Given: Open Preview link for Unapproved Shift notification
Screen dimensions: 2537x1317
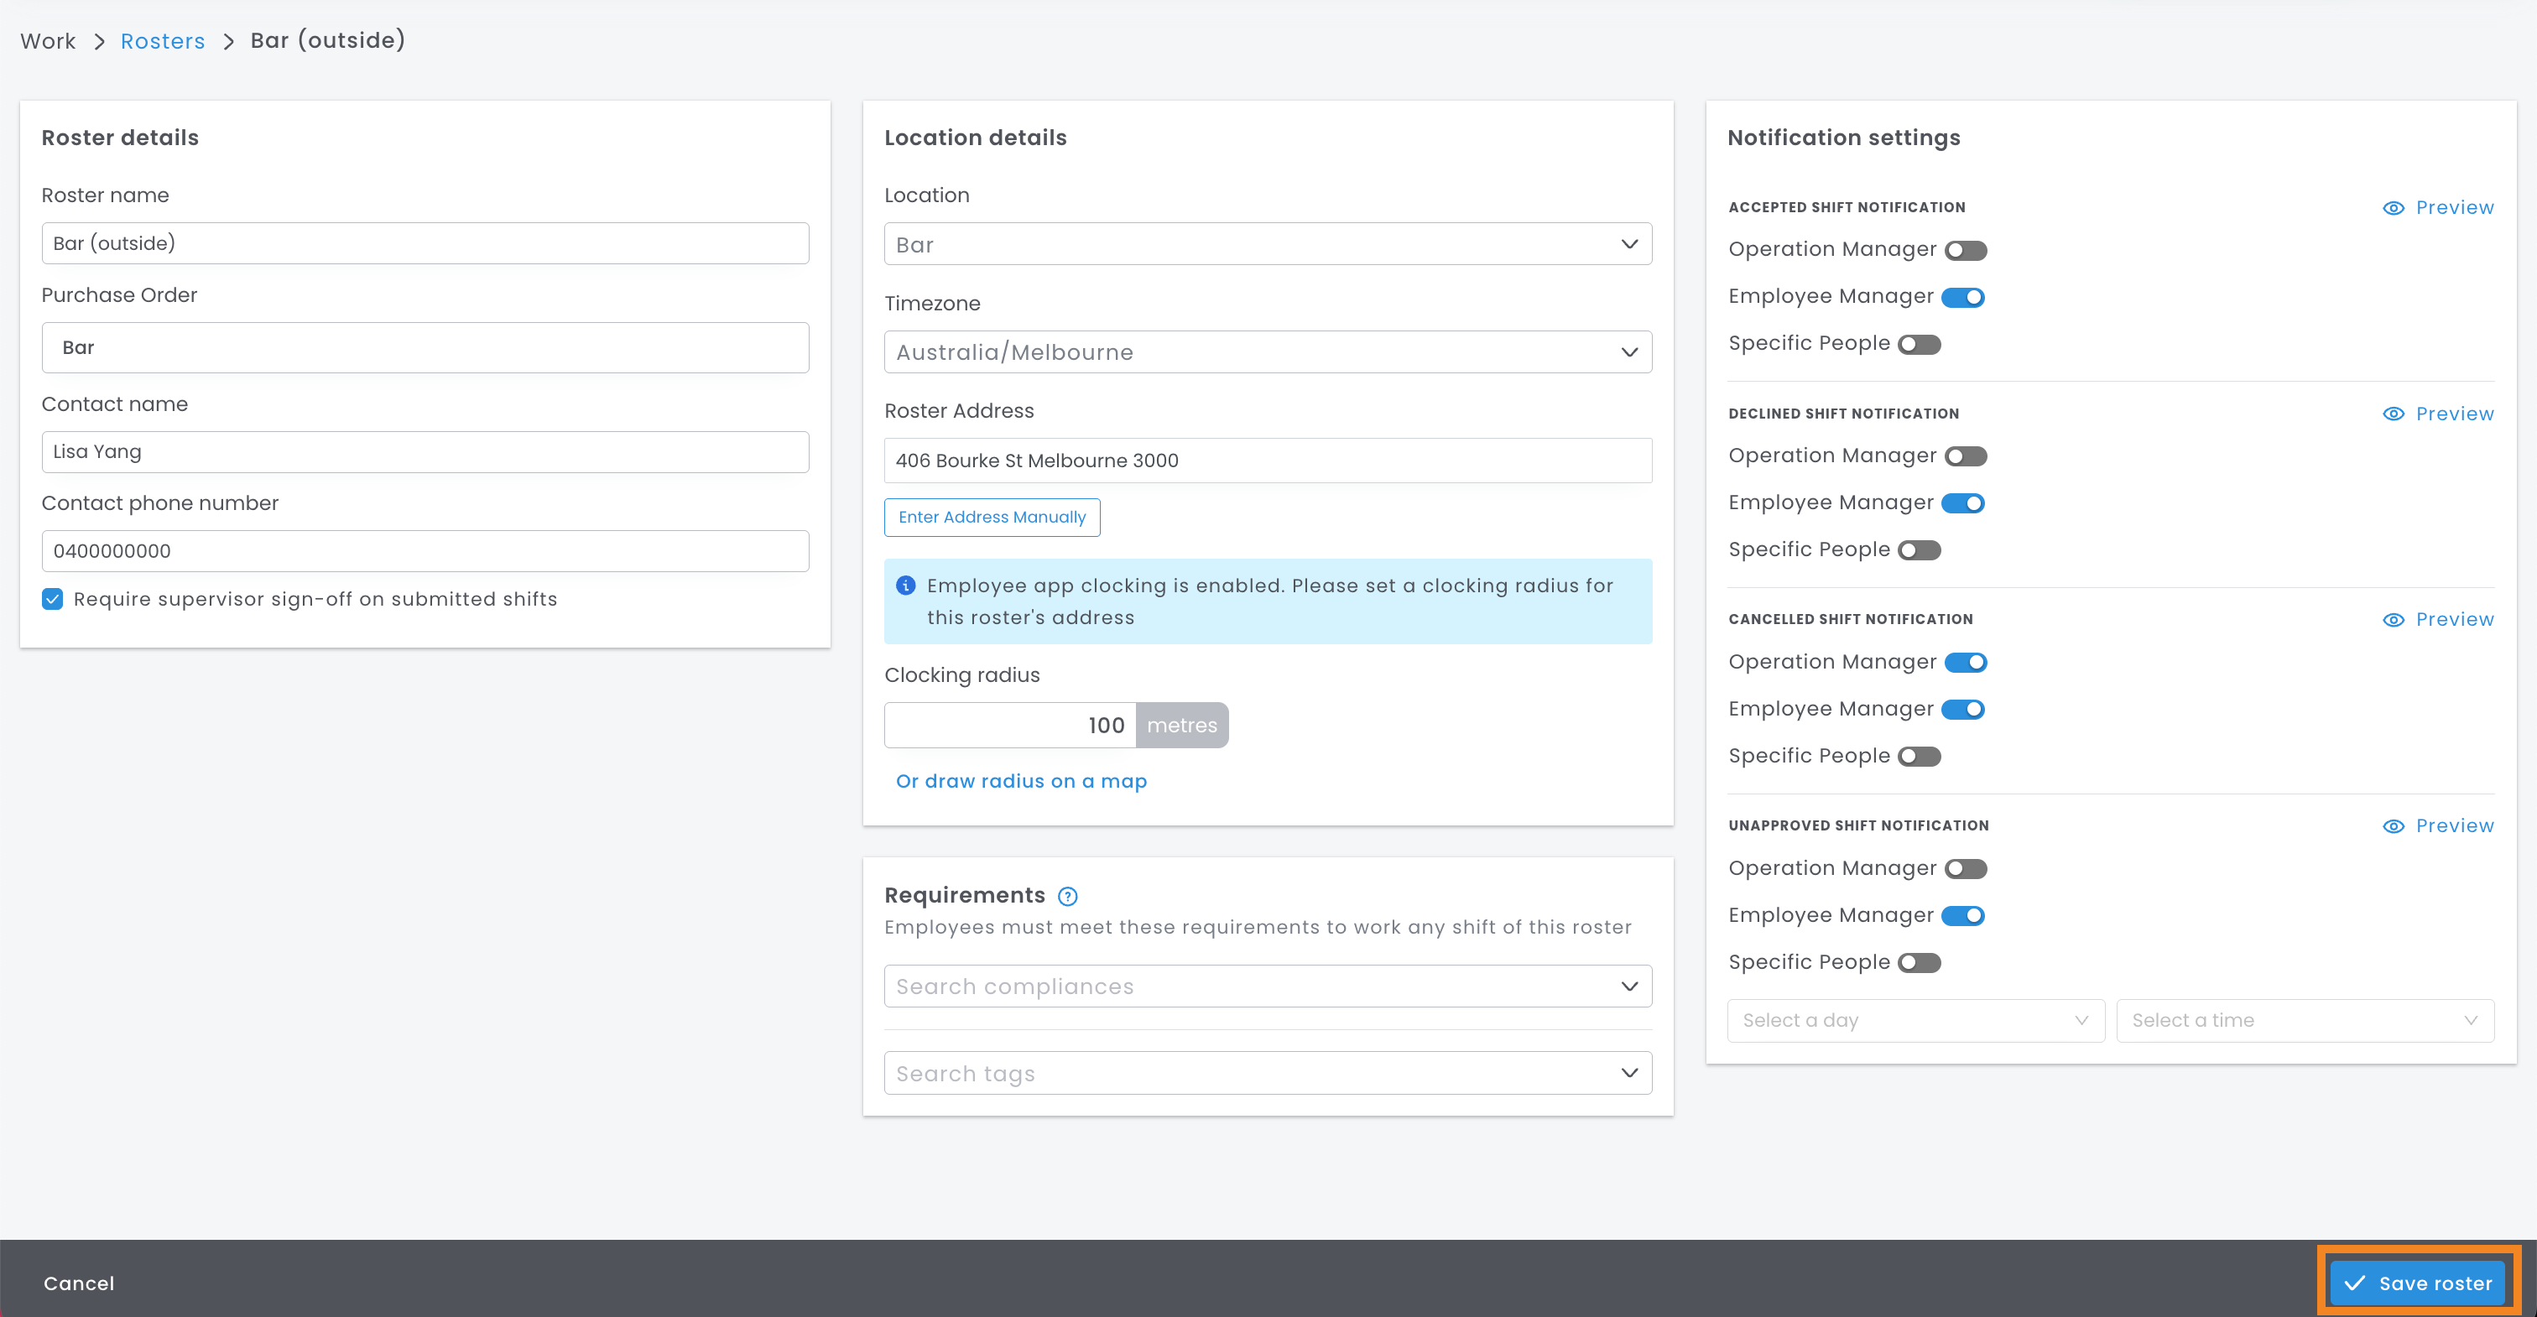Looking at the screenshot, I should tap(2454, 826).
